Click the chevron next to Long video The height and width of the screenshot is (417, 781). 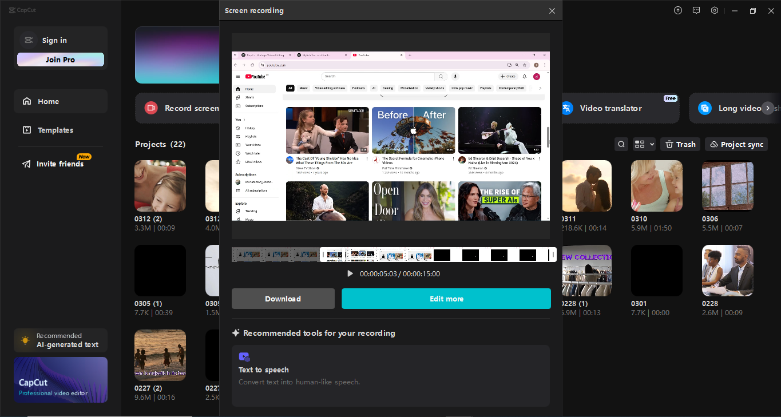(x=767, y=108)
